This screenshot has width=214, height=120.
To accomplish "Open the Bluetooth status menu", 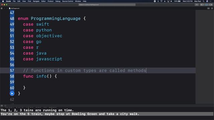I will click(x=158, y=1).
